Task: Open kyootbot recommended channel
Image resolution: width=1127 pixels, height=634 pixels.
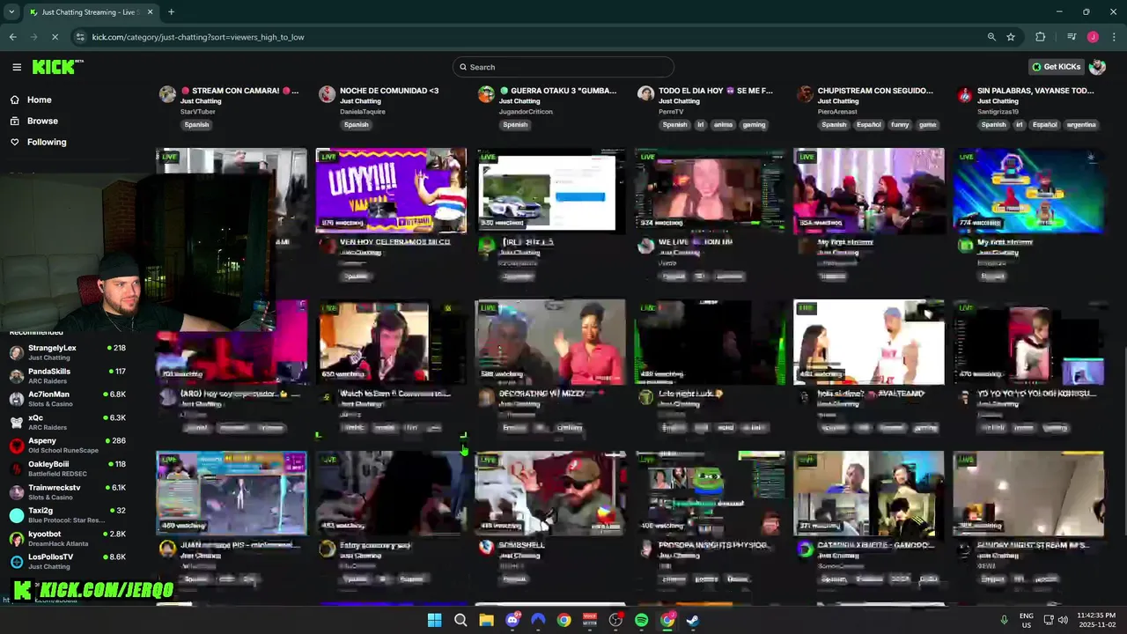Action: tap(69, 538)
